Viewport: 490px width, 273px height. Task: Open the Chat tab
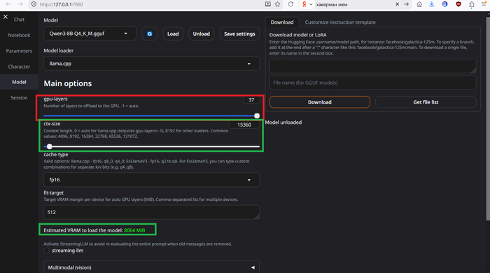[x=19, y=20]
